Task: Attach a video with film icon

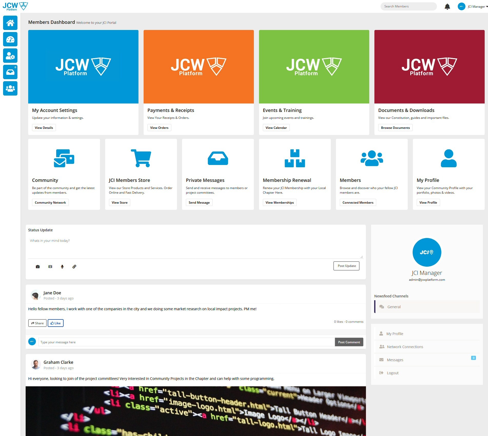Action: (x=50, y=267)
